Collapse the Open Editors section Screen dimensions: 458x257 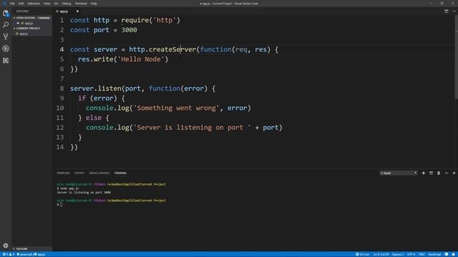click(31, 18)
